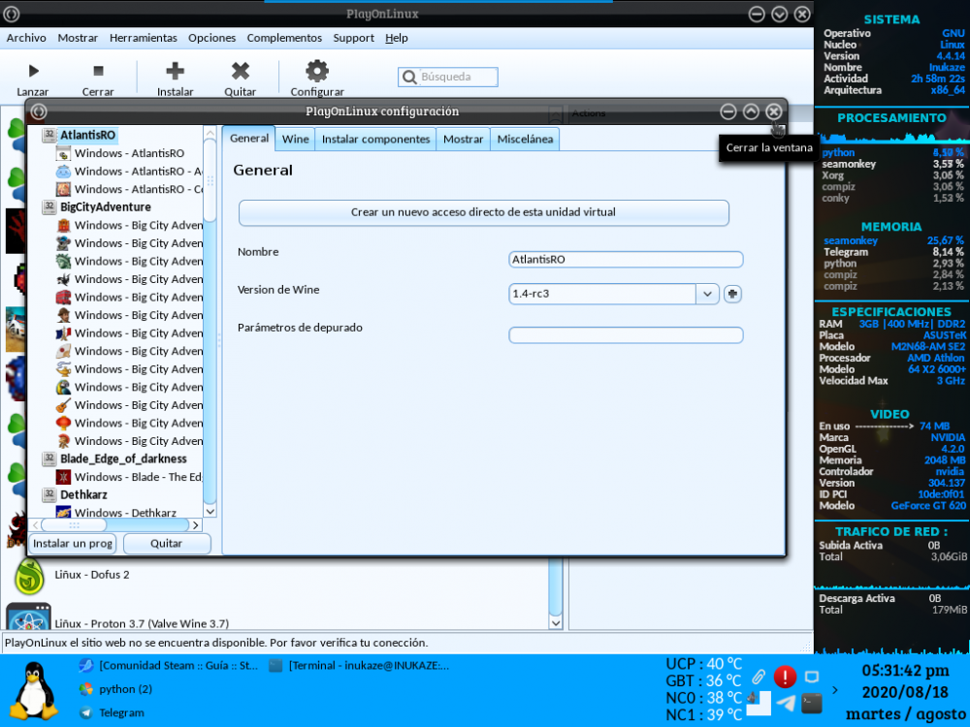970x727 pixels.
Task: Open Configurar via the gear icon
Action: pos(317,71)
